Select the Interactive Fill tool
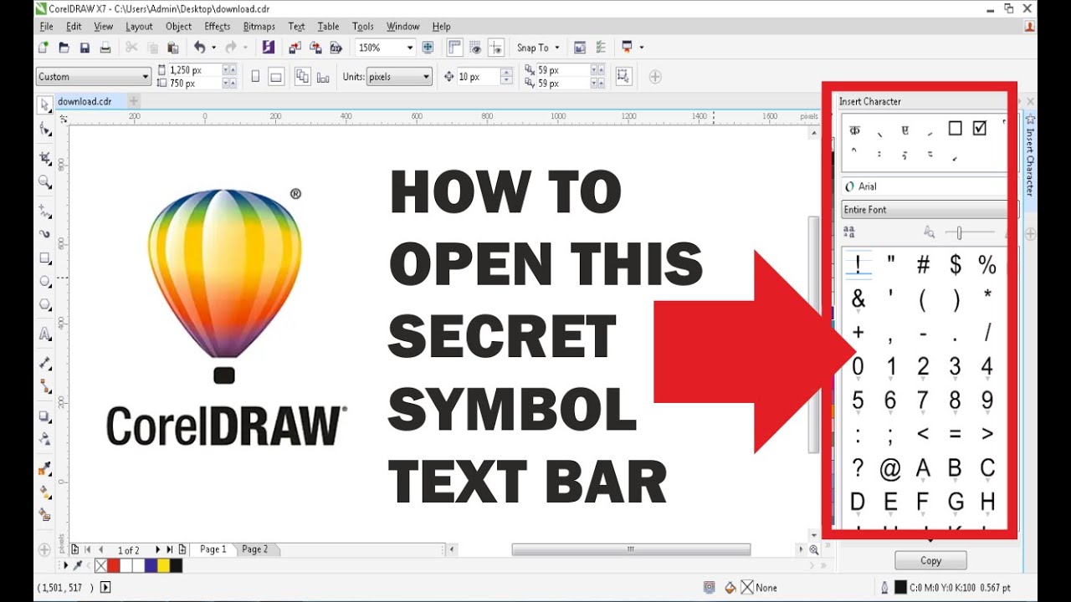 click(45, 492)
